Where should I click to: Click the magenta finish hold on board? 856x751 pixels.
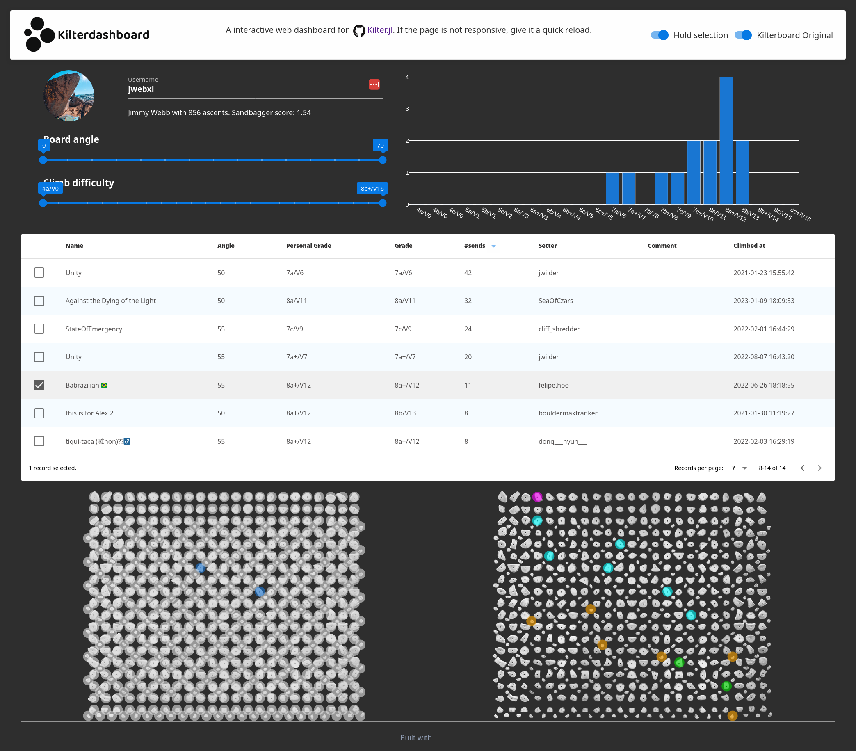[537, 497]
